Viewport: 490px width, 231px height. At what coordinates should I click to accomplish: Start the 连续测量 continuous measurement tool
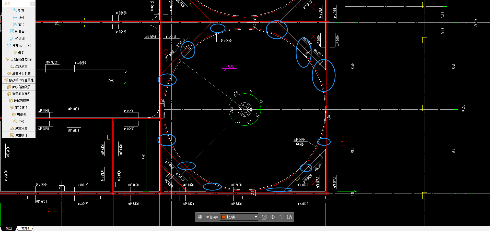[19, 66]
